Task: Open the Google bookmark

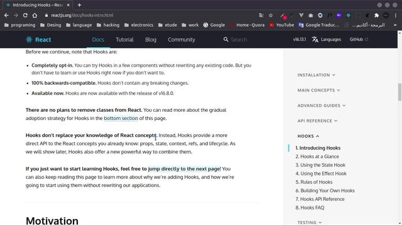Action: pyautogui.click(x=214, y=25)
